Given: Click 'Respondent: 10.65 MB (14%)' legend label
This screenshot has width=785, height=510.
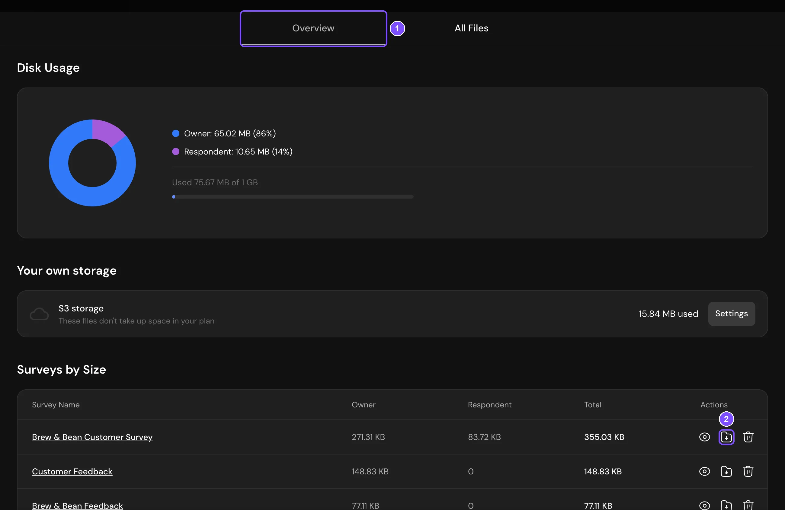Looking at the screenshot, I should [x=238, y=151].
